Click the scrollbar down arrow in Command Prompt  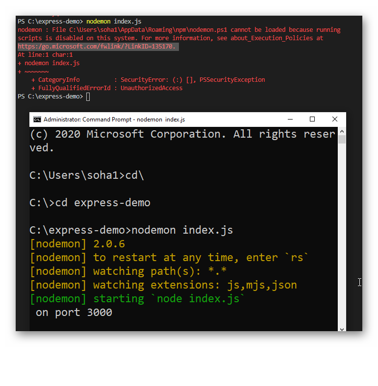(x=342, y=329)
